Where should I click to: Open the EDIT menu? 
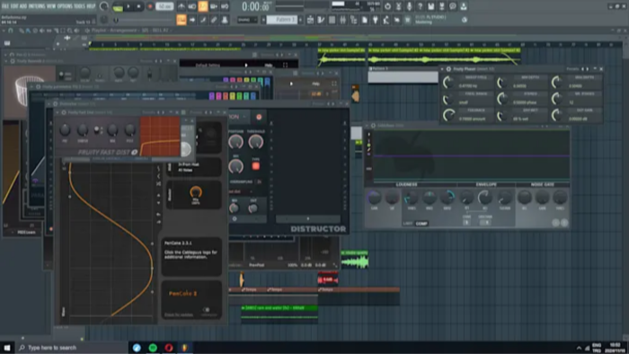tap(14, 6)
